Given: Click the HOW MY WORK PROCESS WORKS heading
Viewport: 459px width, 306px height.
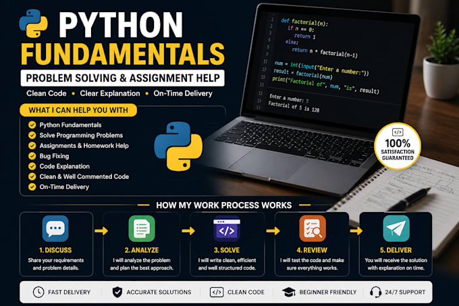Looking at the screenshot, I should pos(224,205).
